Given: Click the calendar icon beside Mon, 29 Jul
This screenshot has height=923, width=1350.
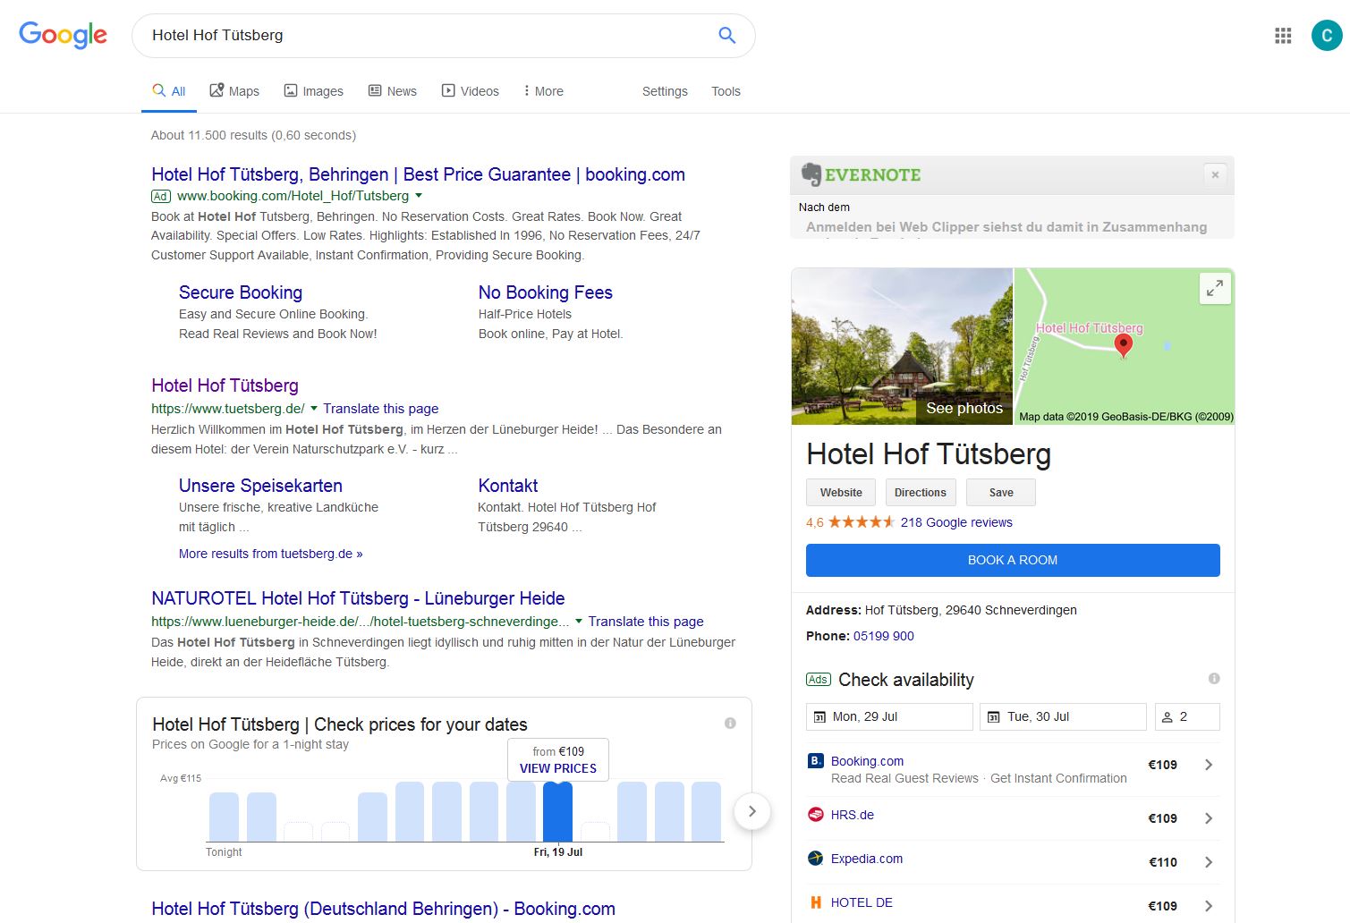Looking at the screenshot, I should [819, 716].
